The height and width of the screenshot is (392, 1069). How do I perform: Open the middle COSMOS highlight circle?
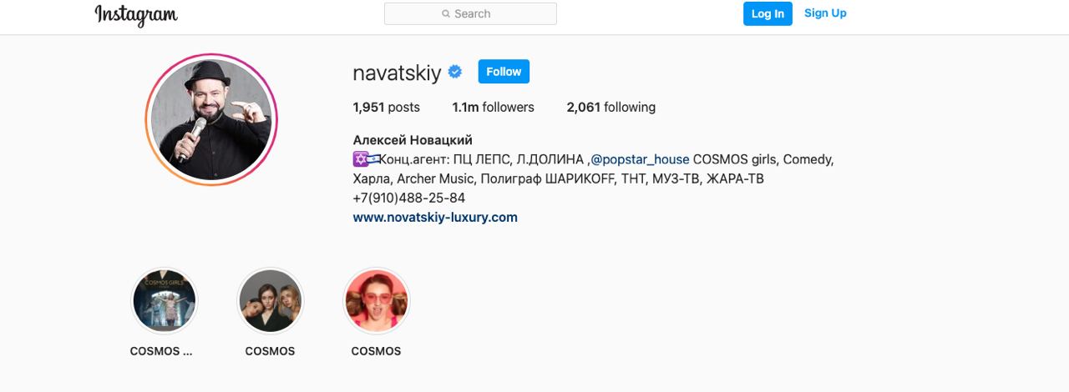[x=270, y=300]
